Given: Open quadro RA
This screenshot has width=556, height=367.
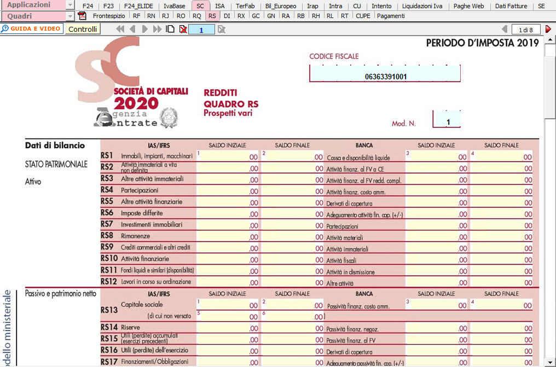Looking at the screenshot, I should (x=286, y=16).
